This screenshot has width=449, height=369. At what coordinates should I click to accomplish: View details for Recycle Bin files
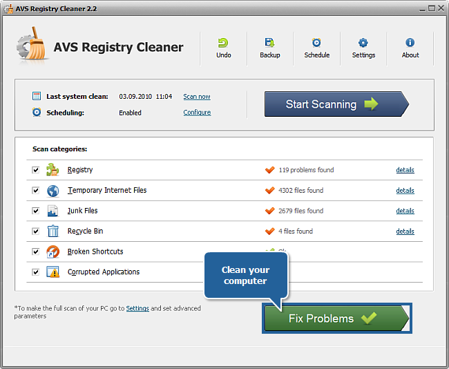[405, 231]
